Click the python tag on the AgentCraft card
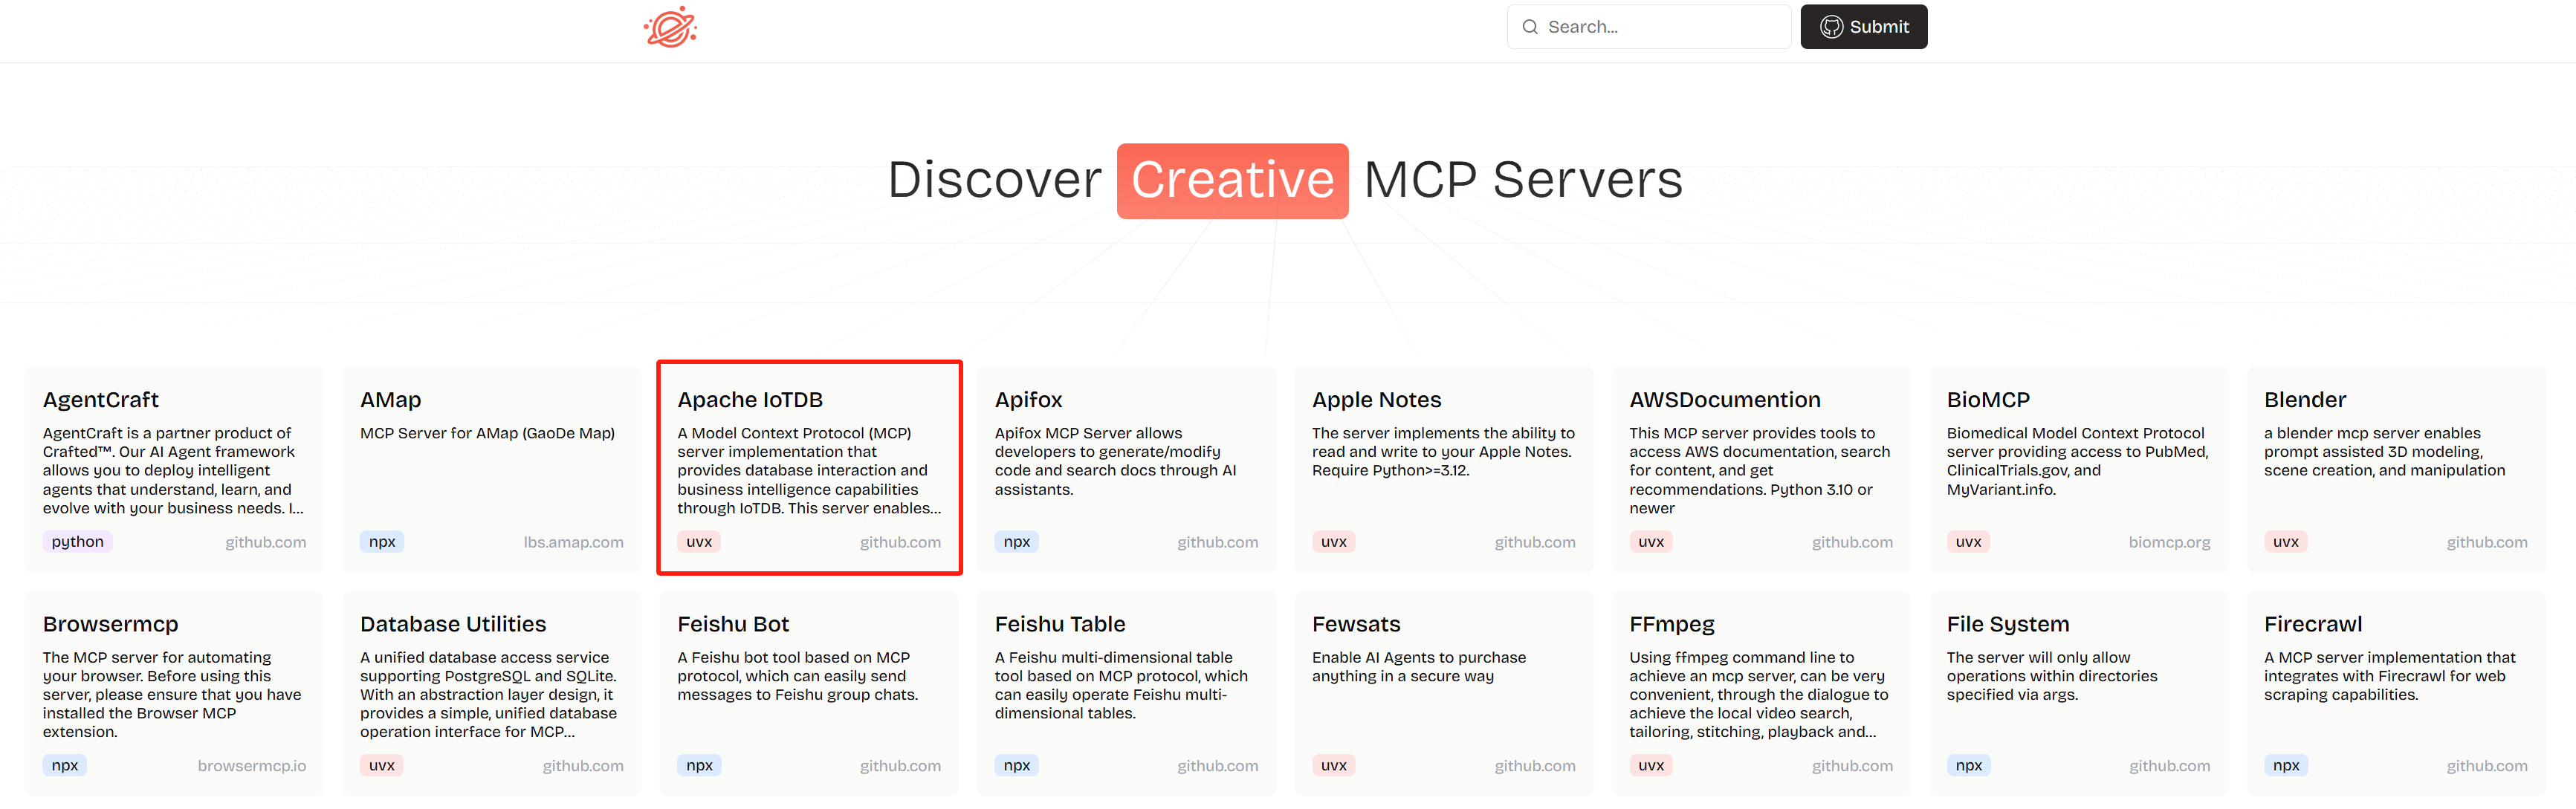Screen dimensions: 2576x809 (77, 541)
